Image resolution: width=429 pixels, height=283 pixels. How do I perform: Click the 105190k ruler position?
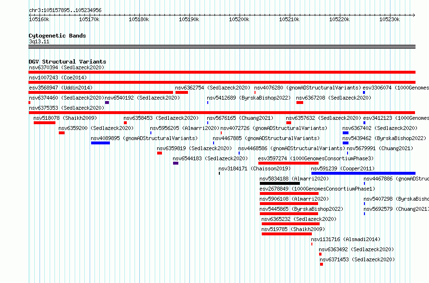tap(189, 19)
